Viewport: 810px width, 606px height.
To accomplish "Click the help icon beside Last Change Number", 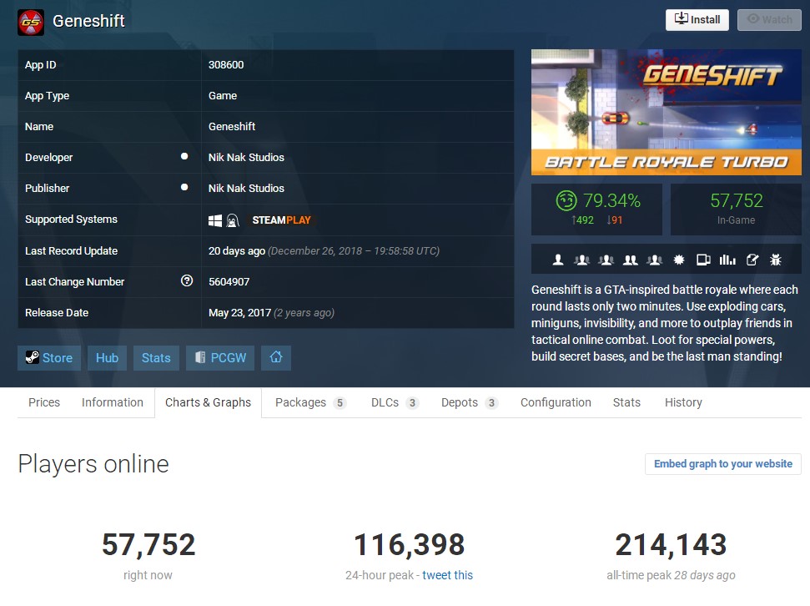I will pos(187,280).
